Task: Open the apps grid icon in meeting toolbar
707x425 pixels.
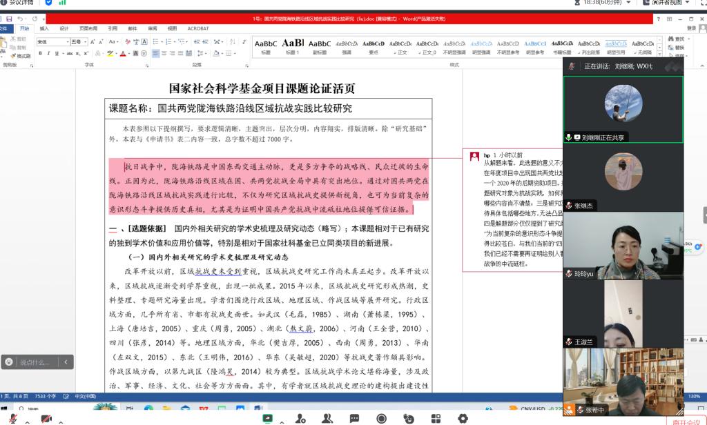Action: point(436,419)
